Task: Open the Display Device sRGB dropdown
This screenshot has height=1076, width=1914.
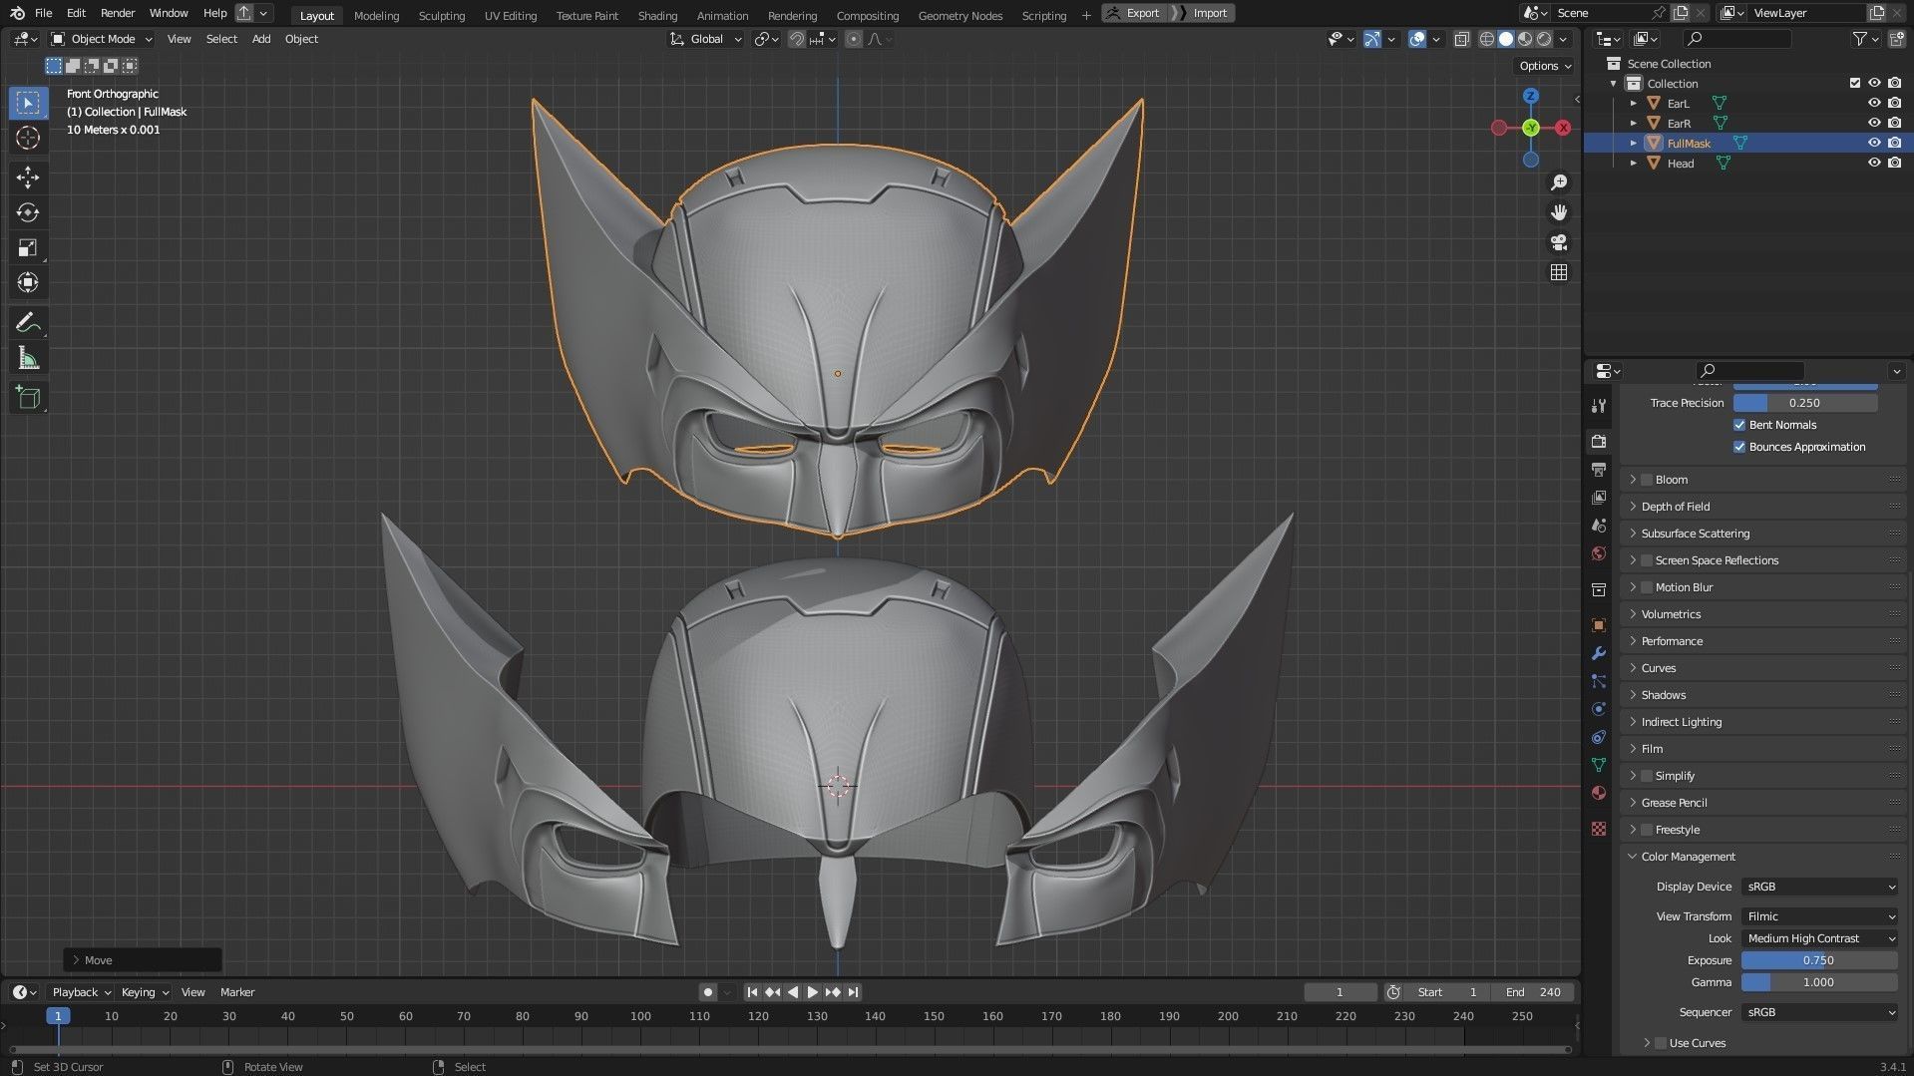Action: pos(1819,887)
